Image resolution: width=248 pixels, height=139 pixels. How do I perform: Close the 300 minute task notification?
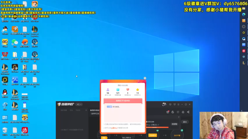179,117
